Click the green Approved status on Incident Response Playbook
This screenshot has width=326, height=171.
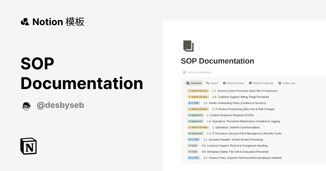click(196, 115)
